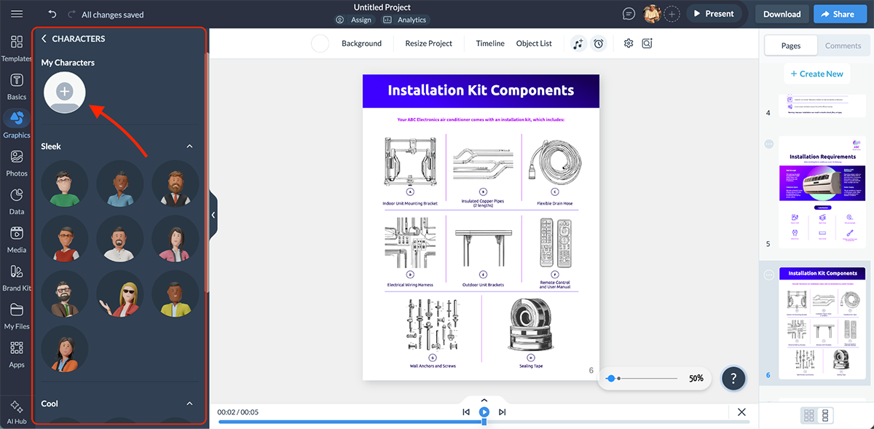Open project settings with the gear icon
The width and height of the screenshot is (874, 429).
(628, 44)
